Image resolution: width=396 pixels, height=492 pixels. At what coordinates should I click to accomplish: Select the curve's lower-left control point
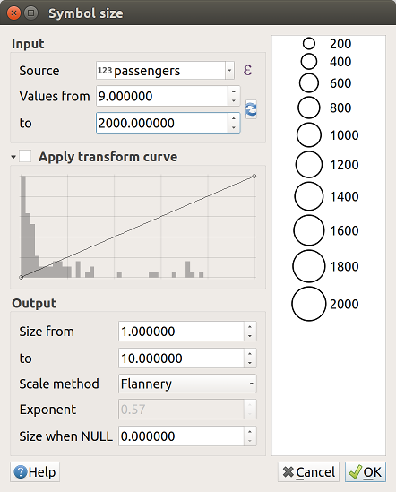pyautogui.click(x=21, y=278)
